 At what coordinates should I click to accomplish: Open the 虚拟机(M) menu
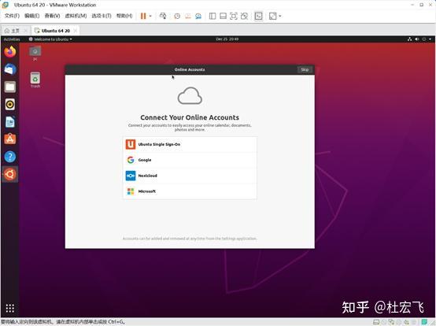point(76,16)
